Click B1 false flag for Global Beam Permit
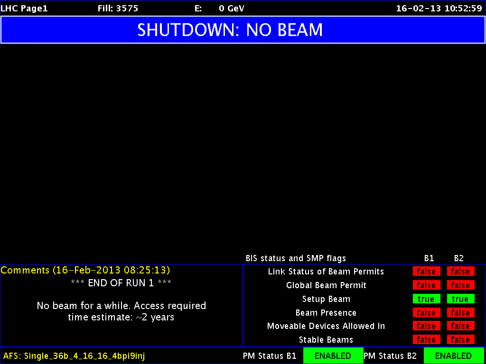The height and width of the screenshot is (364, 486). pyautogui.click(x=427, y=285)
